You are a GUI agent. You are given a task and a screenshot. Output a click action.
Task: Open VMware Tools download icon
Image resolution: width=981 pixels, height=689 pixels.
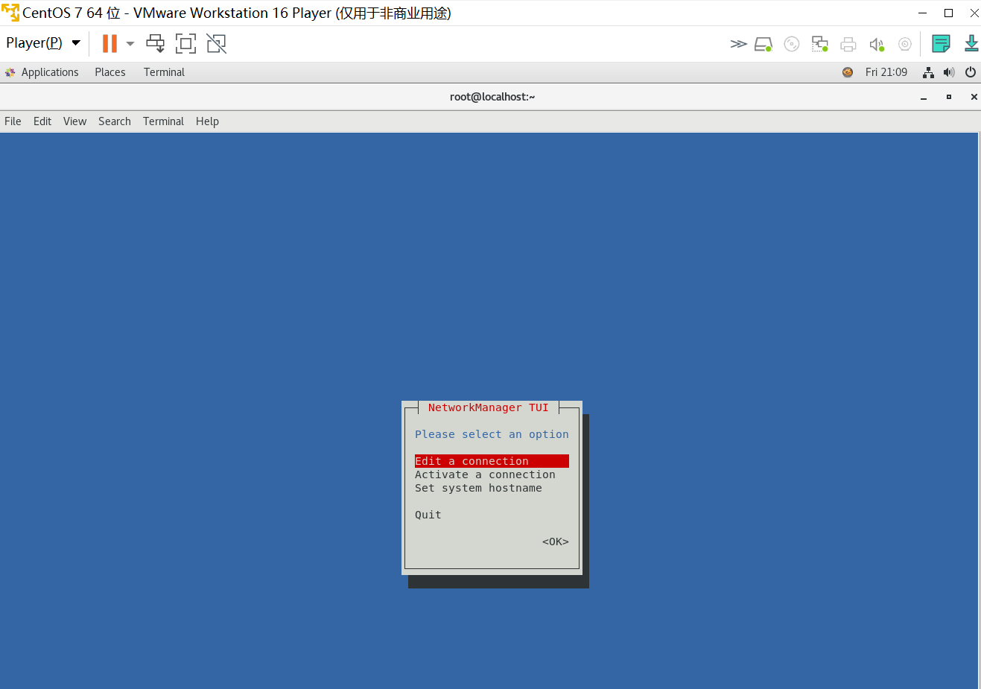click(971, 44)
